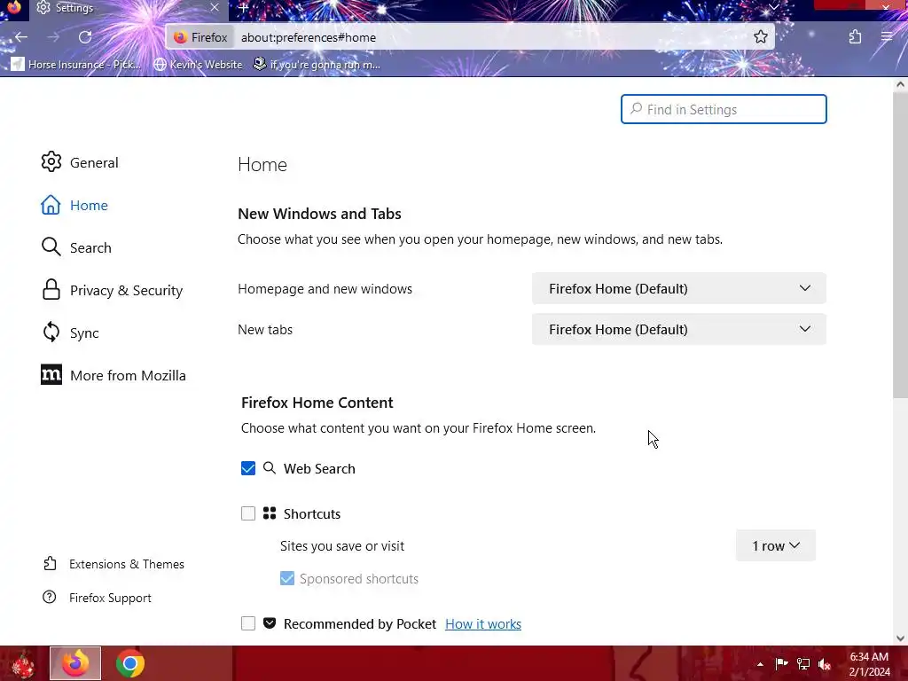Image resolution: width=908 pixels, height=681 pixels.
Task: Enable Recommended by Pocket checkbox
Action: pos(248,623)
